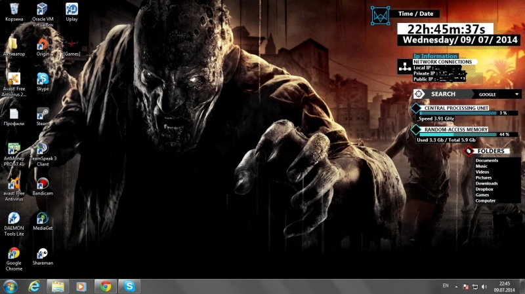
Task: Open Music in the FOLDERS widget
Action: click(481, 166)
